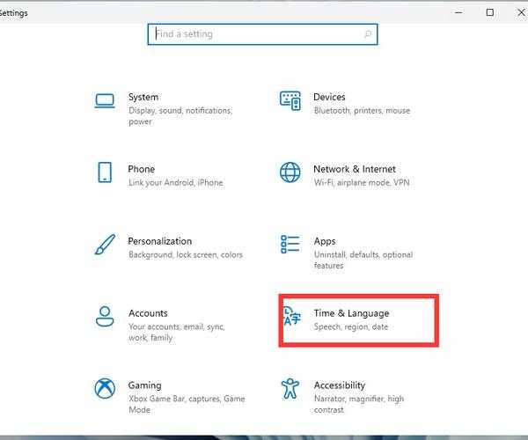Open the Apps category title
The width and height of the screenshot is (528, 440).
[325, 241]
